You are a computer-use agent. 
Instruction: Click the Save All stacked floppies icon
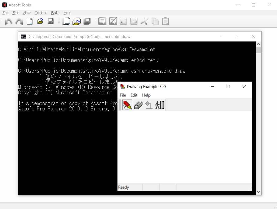(87, 21)
